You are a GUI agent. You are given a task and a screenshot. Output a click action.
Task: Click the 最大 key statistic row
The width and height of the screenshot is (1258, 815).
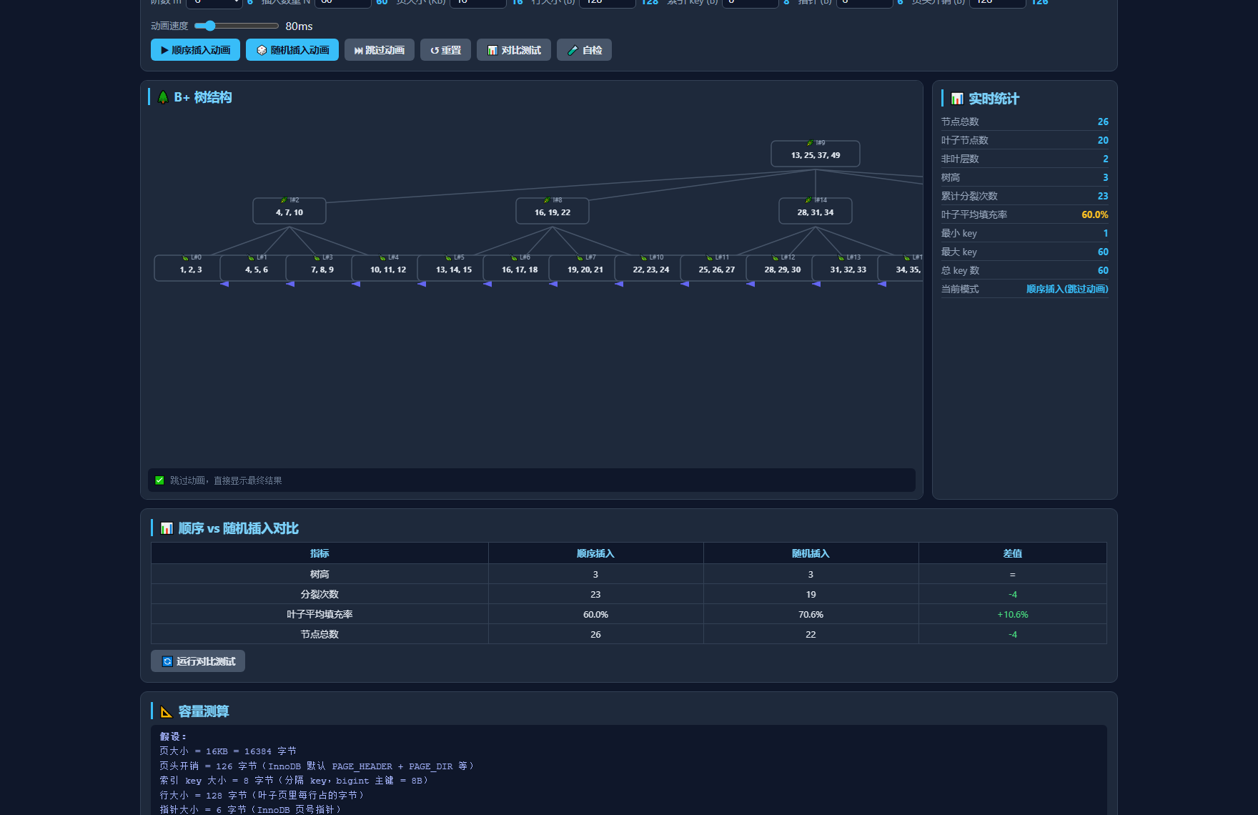coord(1024,252)
